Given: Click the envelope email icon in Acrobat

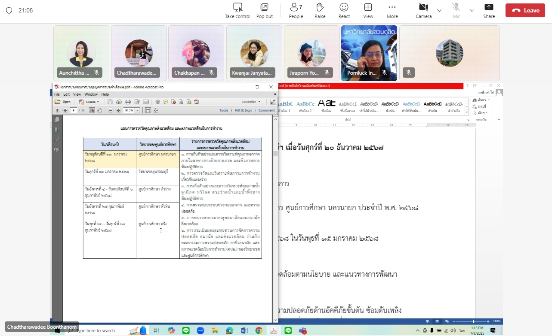Looking at the screenshot, I should (x=146, y=102).
